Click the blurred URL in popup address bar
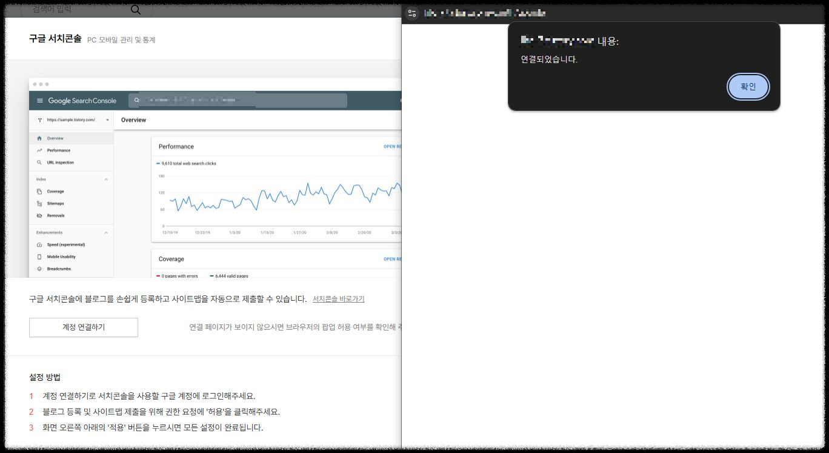Viewport: 829px width, 453px height. coord(485,13)
